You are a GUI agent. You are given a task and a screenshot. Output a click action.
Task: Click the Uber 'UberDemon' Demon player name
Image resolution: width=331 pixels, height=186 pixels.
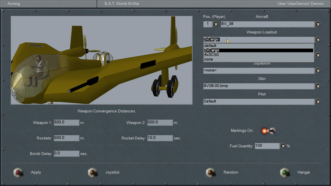[301, 4]
